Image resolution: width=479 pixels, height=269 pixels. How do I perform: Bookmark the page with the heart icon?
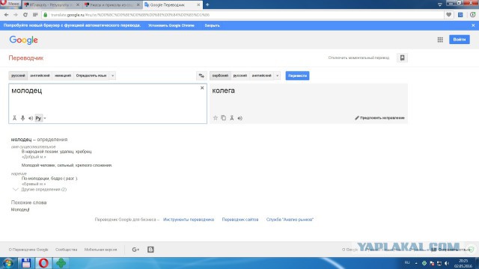pyautogui.click(x=449, y=15)
